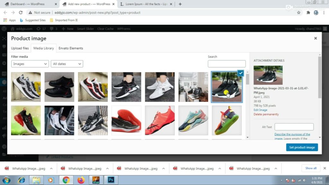
Task: Open the Chrome extensions puzzle icon
Action: [308, 13]
